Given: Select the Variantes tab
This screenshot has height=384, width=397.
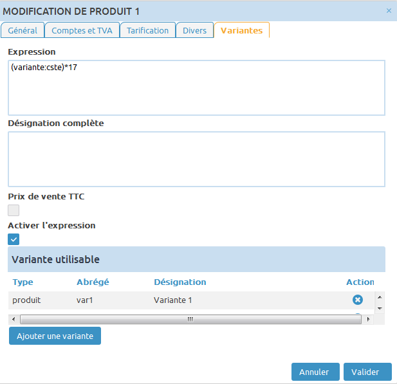Looking at the screenshot, I should click(241, 30).
